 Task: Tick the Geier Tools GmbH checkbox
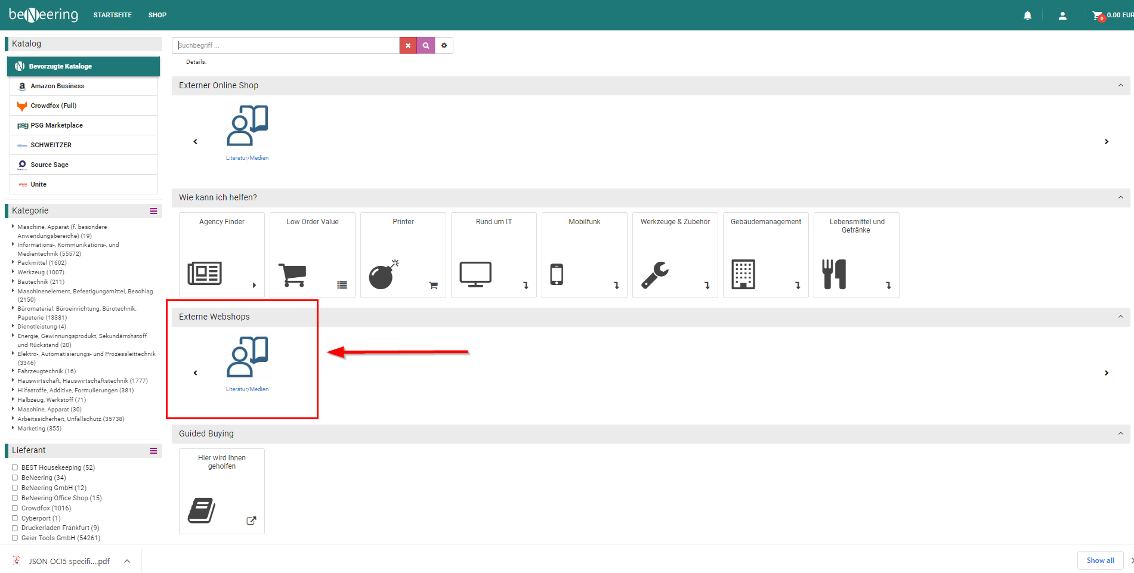click(15, 538)
